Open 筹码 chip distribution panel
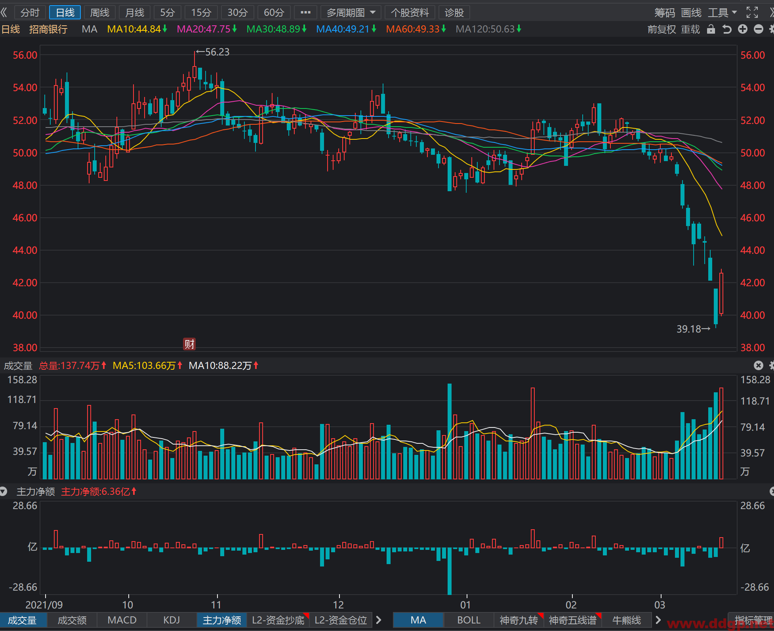The width and height of the screenshot is (774, 631). tap(665, 13)
